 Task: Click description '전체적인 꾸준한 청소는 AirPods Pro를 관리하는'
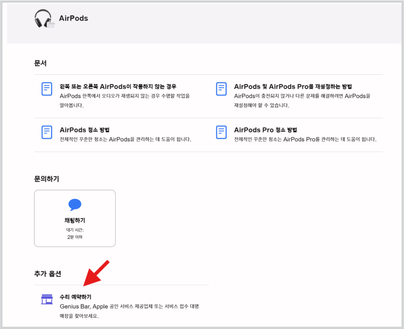pyautogui.click(x=305, y=139)
